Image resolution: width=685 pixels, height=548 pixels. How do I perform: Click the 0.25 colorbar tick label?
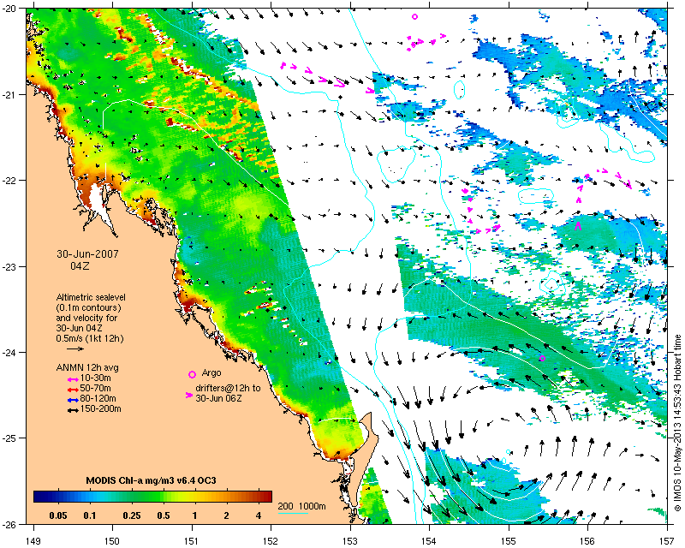(x=132, y=515)
